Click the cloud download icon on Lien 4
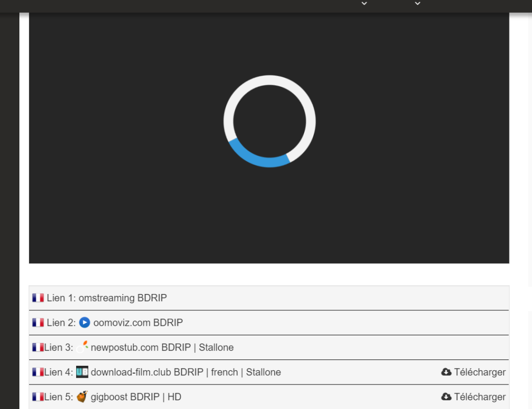This screenshot has height=409, width=532. click(x=446, y=372)
